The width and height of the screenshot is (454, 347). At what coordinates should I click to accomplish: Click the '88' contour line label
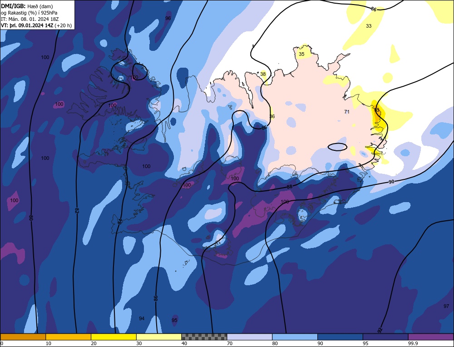[290, 187]
